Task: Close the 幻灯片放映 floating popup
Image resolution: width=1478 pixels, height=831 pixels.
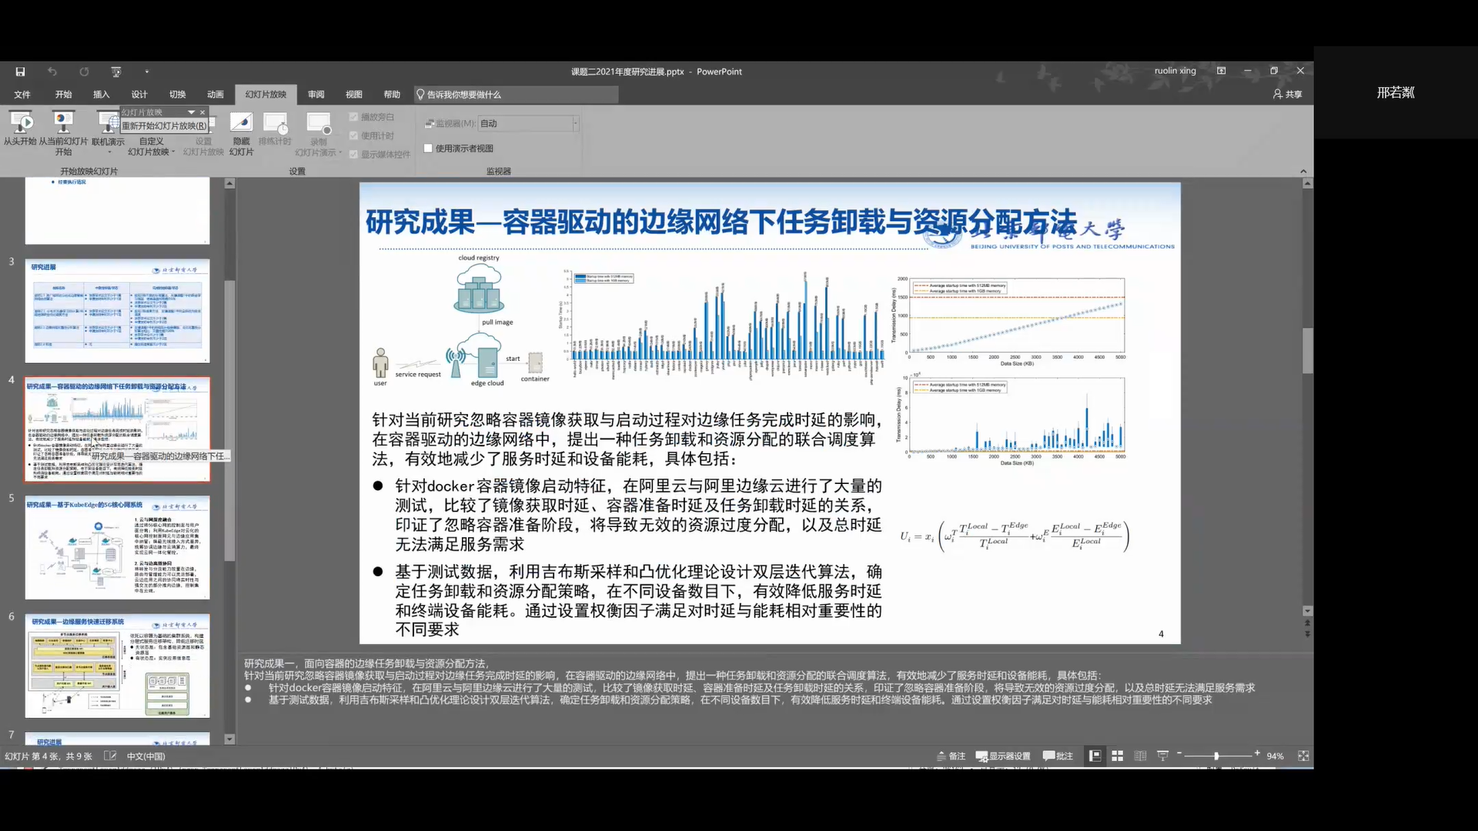Action: [202, 112]
